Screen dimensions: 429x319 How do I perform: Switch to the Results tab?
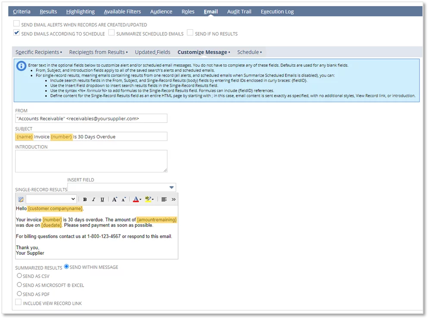point(48,12)
